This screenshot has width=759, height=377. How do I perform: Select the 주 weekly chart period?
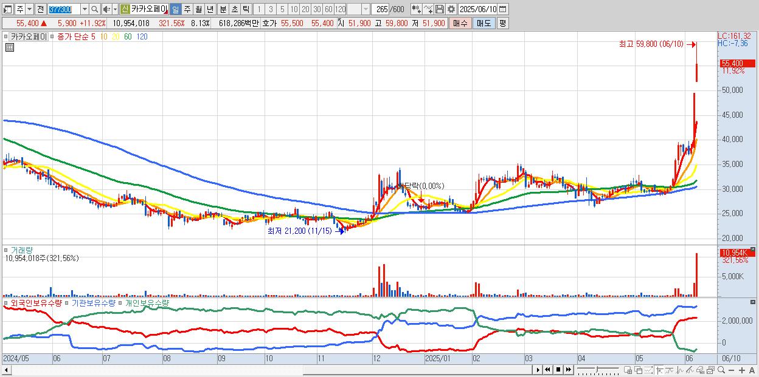tap(187, 9)
